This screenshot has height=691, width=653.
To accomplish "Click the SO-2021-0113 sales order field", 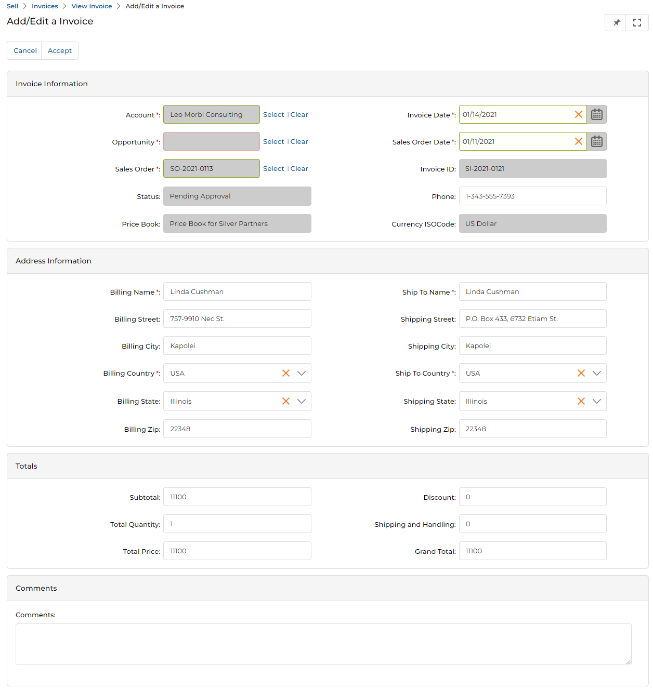I will (212, 168).
